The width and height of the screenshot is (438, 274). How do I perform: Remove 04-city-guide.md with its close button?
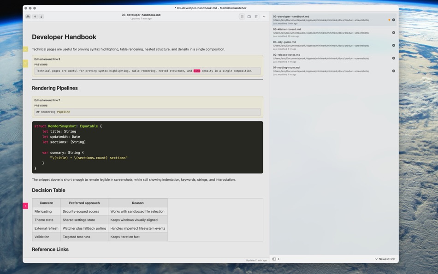pos(393,45)
